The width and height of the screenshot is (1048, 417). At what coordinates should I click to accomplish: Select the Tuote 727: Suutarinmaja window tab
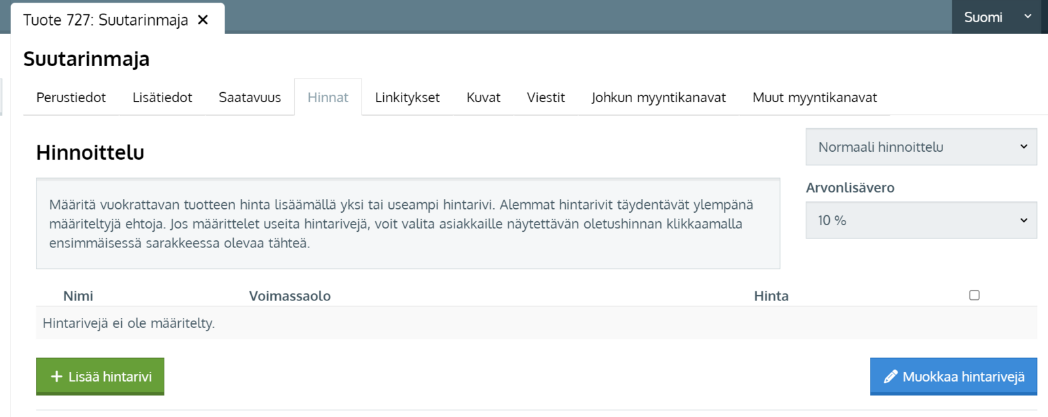pos(105,20)
